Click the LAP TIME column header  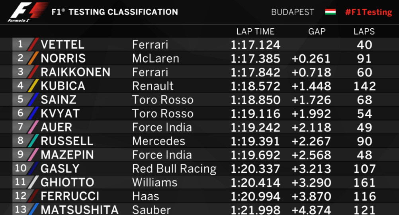pyautogui.click(x=255, y=31)
